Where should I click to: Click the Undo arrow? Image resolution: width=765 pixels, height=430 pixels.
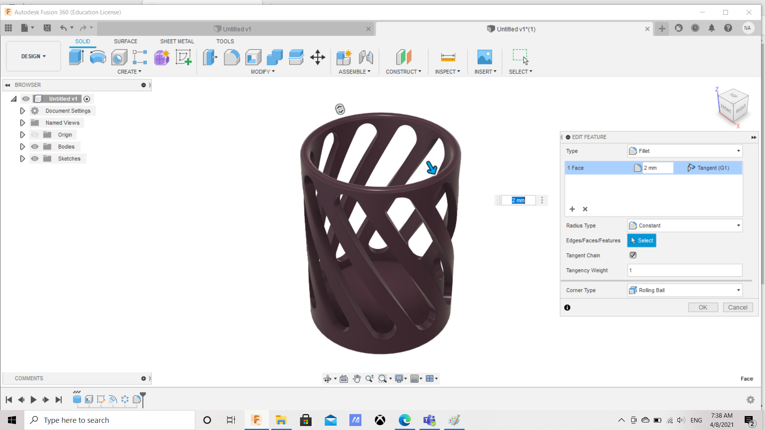[x=63, y=28]
